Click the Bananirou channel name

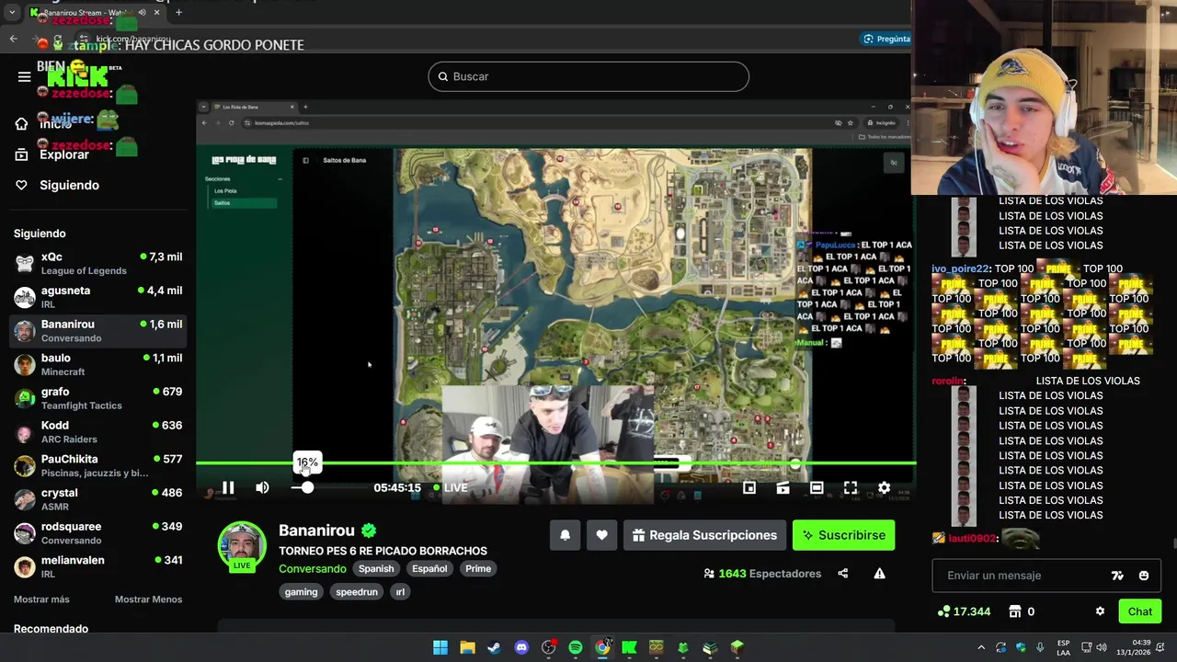316,531
